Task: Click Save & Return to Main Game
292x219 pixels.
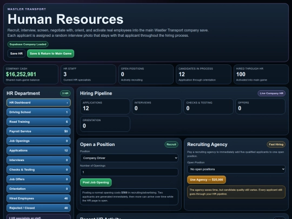Action: [51, 54]
